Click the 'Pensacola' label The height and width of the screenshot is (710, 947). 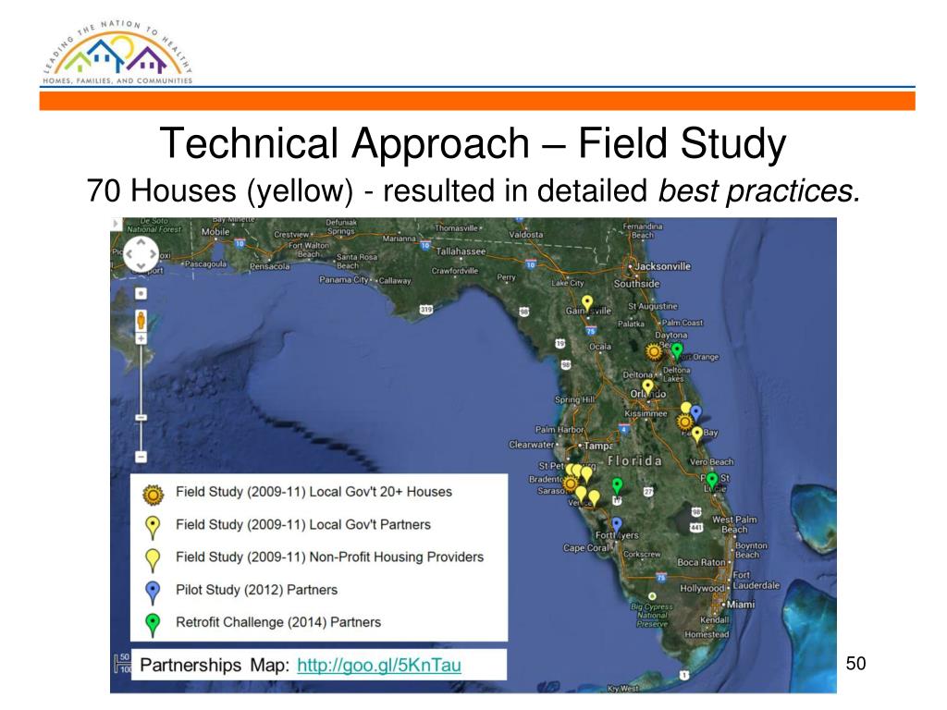(270, 266)
